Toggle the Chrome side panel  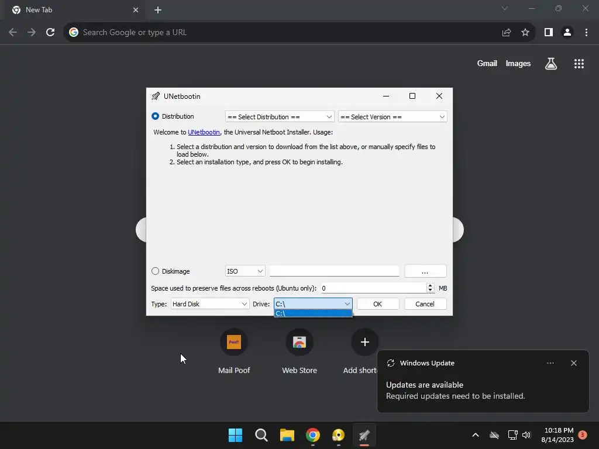click(549, 33)
